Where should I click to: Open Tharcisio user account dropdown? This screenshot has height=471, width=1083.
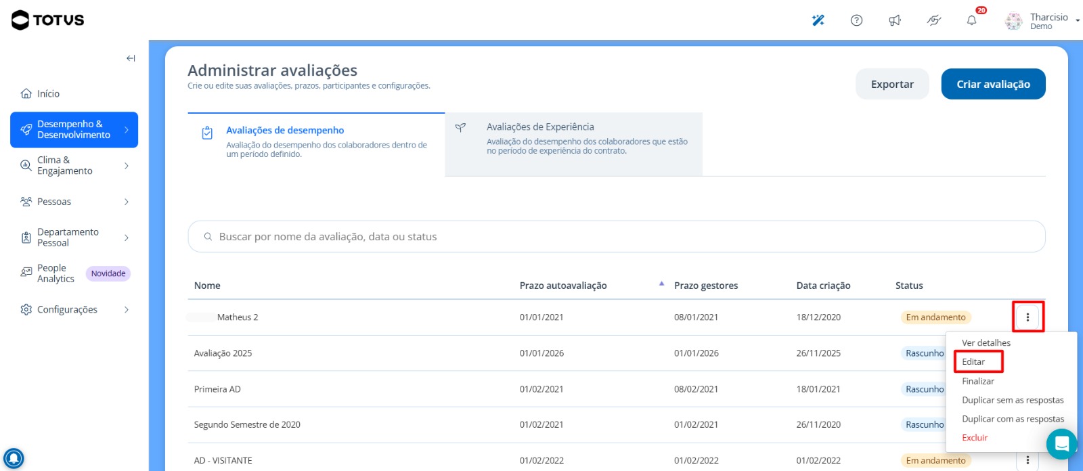(1043, 21)
